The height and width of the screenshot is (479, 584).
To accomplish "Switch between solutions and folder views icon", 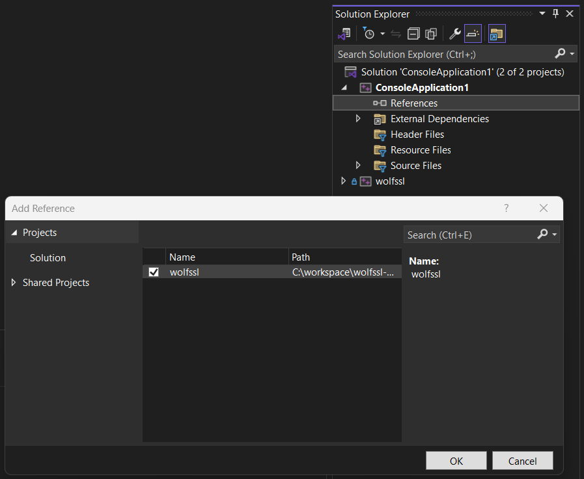I will pos(344,34).
